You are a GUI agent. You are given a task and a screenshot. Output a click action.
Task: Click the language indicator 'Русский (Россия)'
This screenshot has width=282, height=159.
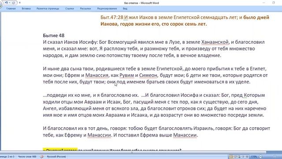point(56,157)
